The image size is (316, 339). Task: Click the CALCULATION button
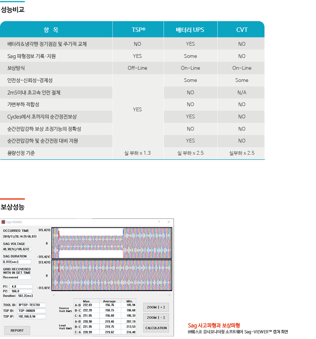[156, 328]
